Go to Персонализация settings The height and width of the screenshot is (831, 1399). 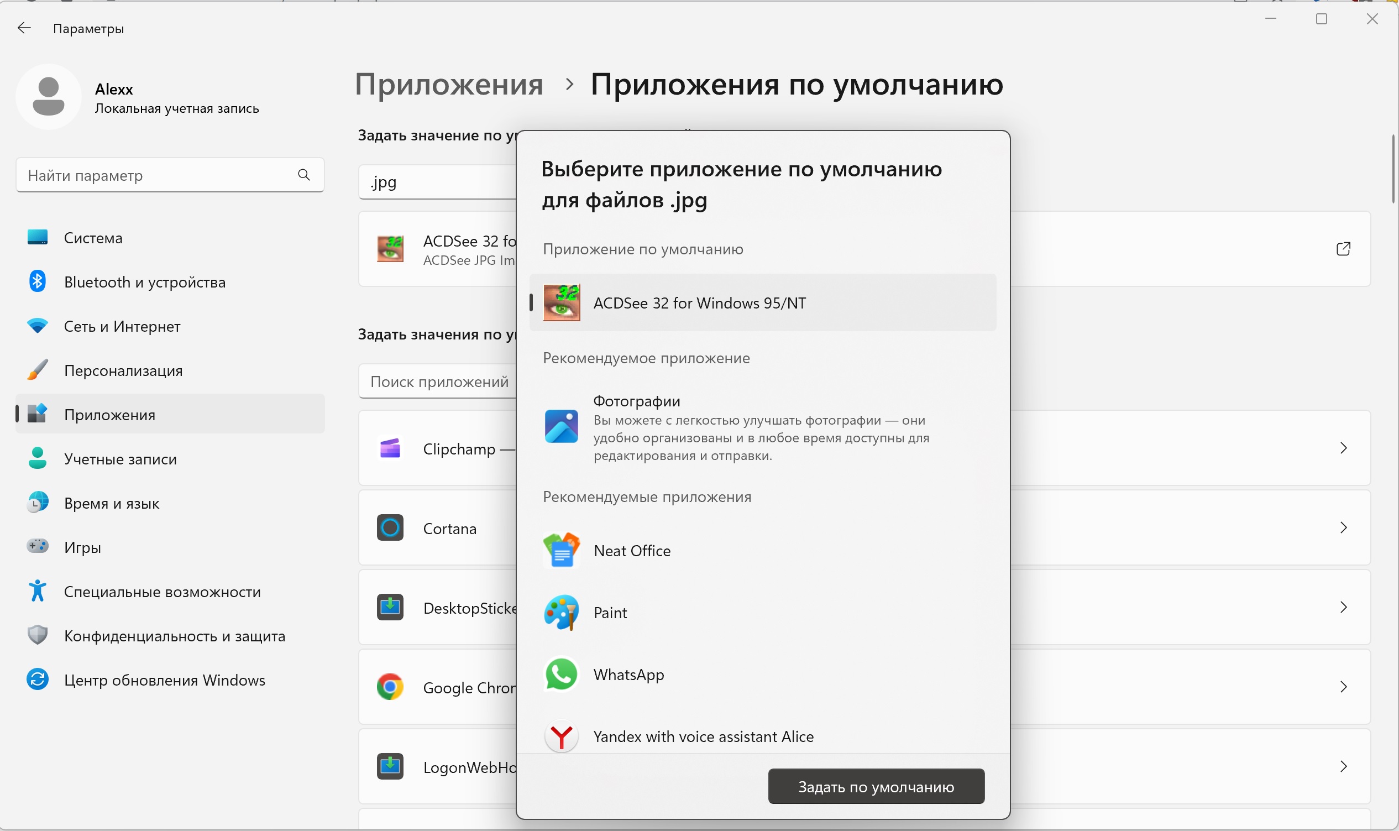coord(123,370)
